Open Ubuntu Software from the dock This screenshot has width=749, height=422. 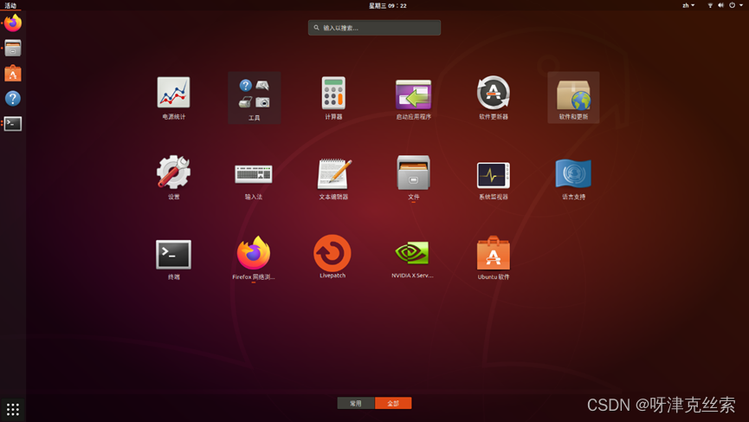tap(13, 73)
